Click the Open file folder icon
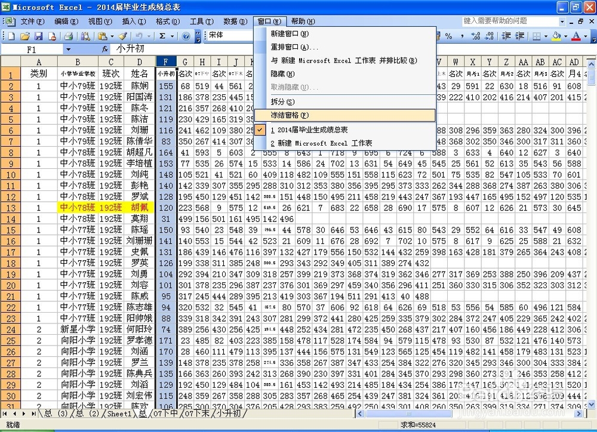Image resolution: width=597 pixels, height=432 pixels. click(x=25, y=35)
